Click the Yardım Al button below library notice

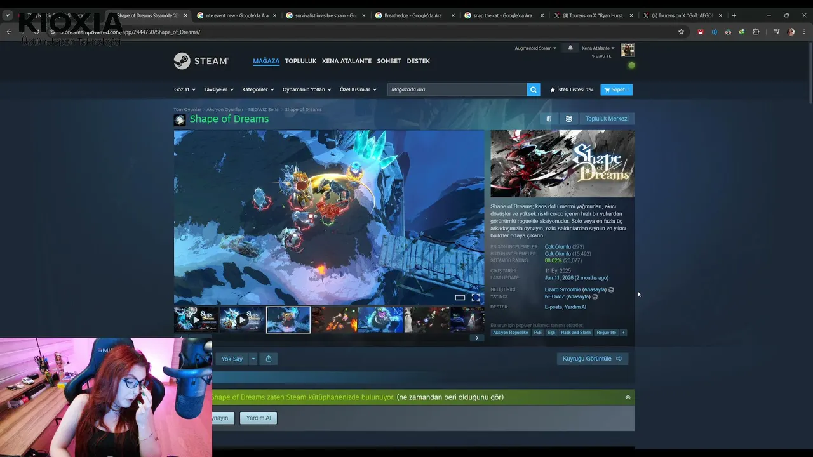tap(259, 418)
